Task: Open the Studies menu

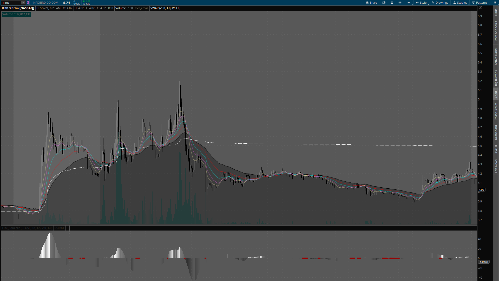Action: tap(460, 3)
